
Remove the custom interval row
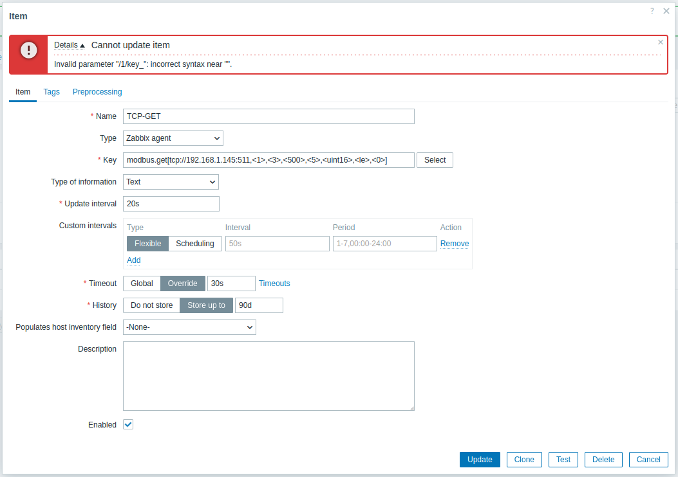click(x=455, y=244)
